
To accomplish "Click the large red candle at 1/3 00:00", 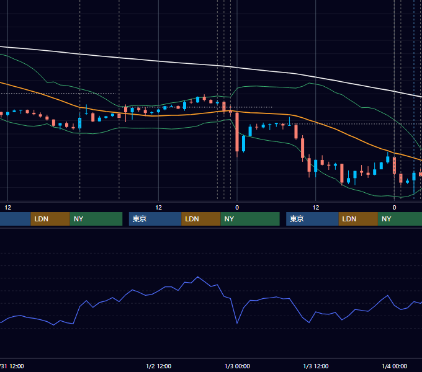I will click(237, 132).
